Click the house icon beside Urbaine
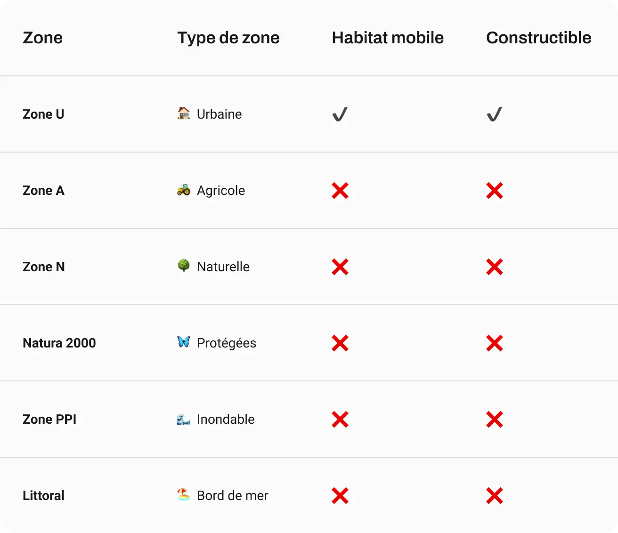The image size is (618, 533). pyautogui.click(x=184, y=113)
